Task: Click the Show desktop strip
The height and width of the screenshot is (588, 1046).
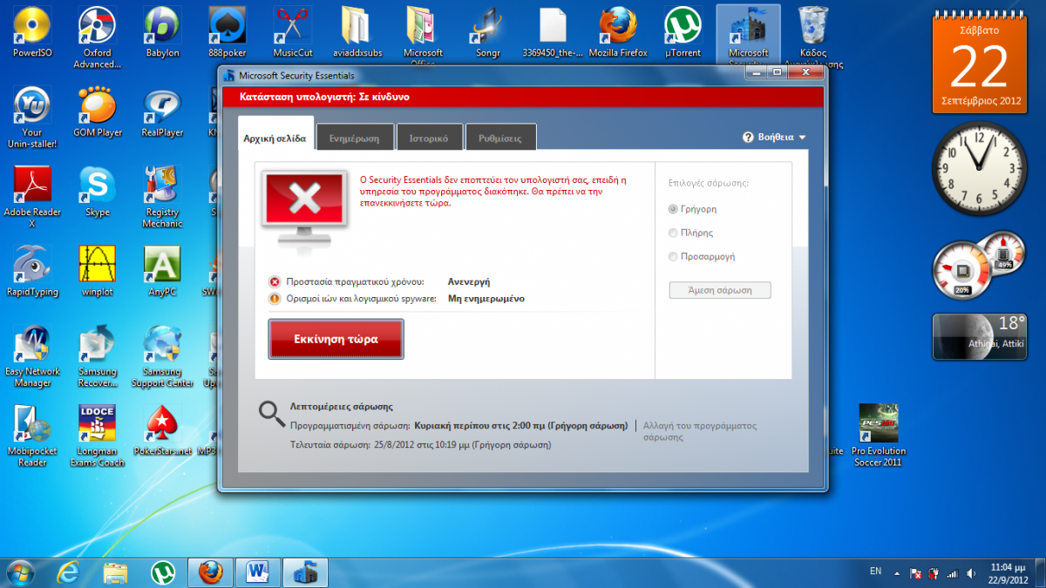Action: 1041,571
